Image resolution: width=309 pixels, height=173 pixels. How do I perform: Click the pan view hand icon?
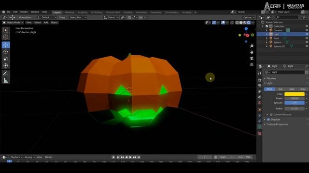tap(252, 52)
